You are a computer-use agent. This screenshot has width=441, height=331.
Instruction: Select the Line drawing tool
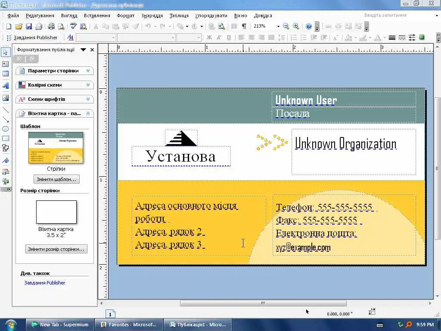point(5,110)
